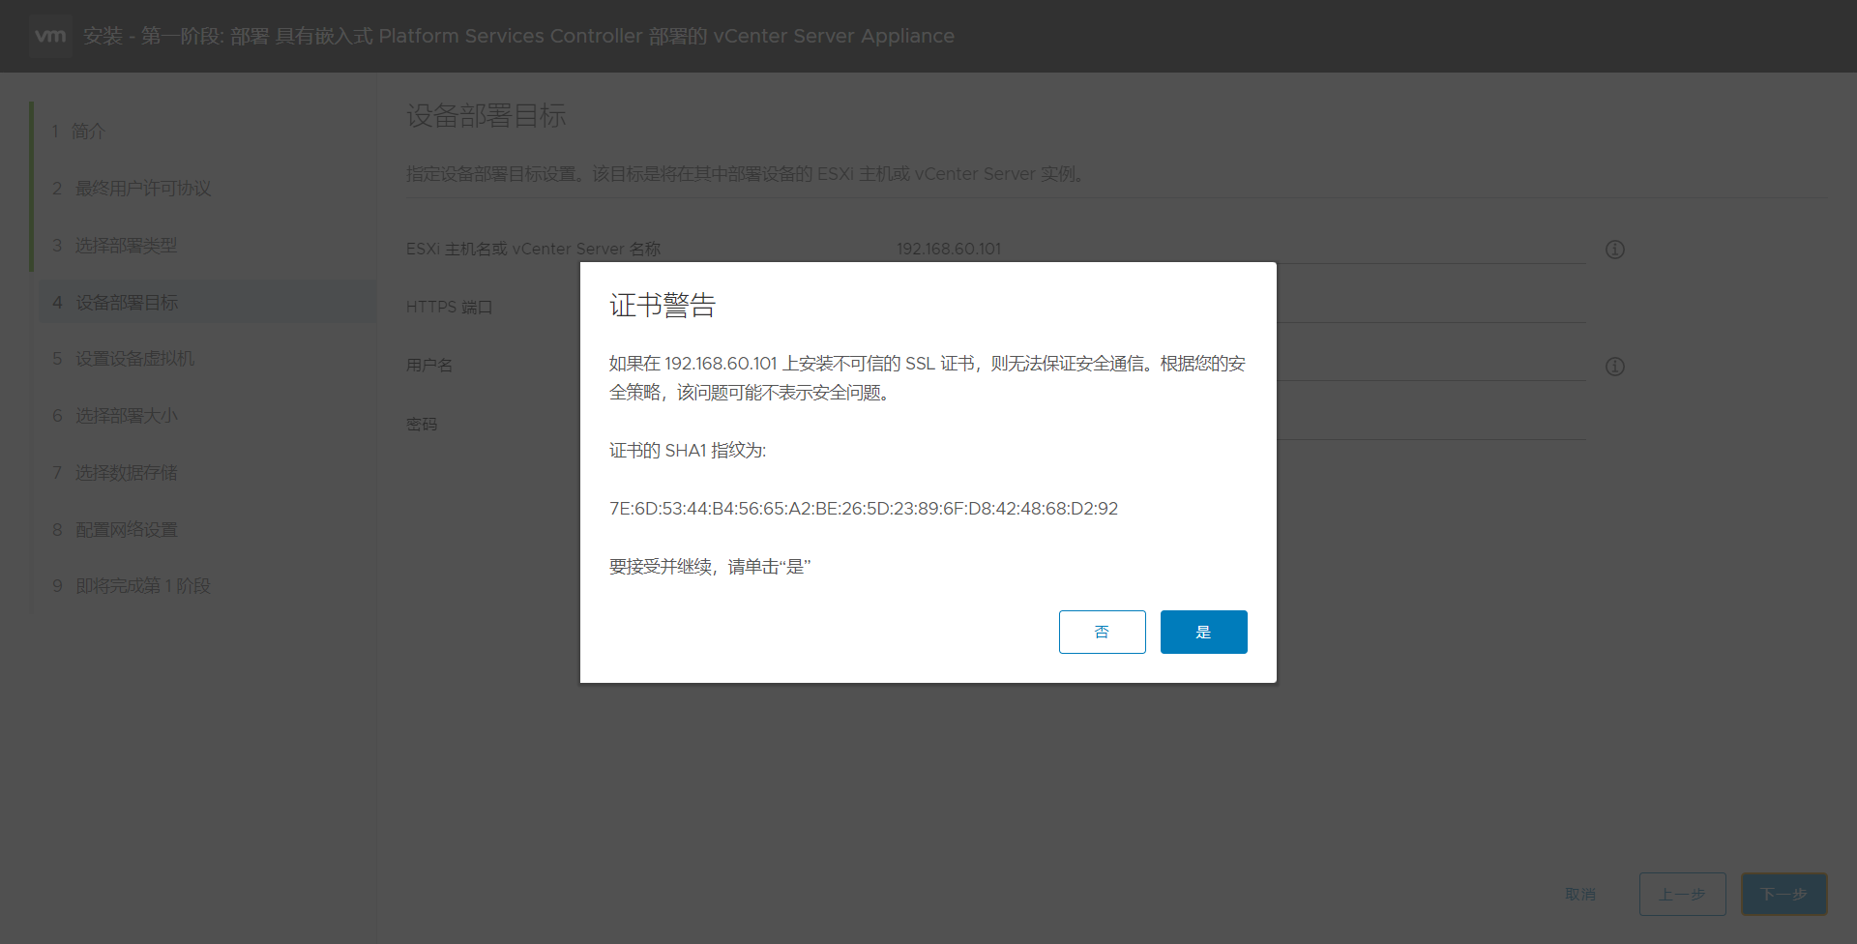The width and height of the screenshot is (1857, 944).
Task: Click the ESXi 主机名或 vCenter Server 名称 label
Action: coord(533,249)
